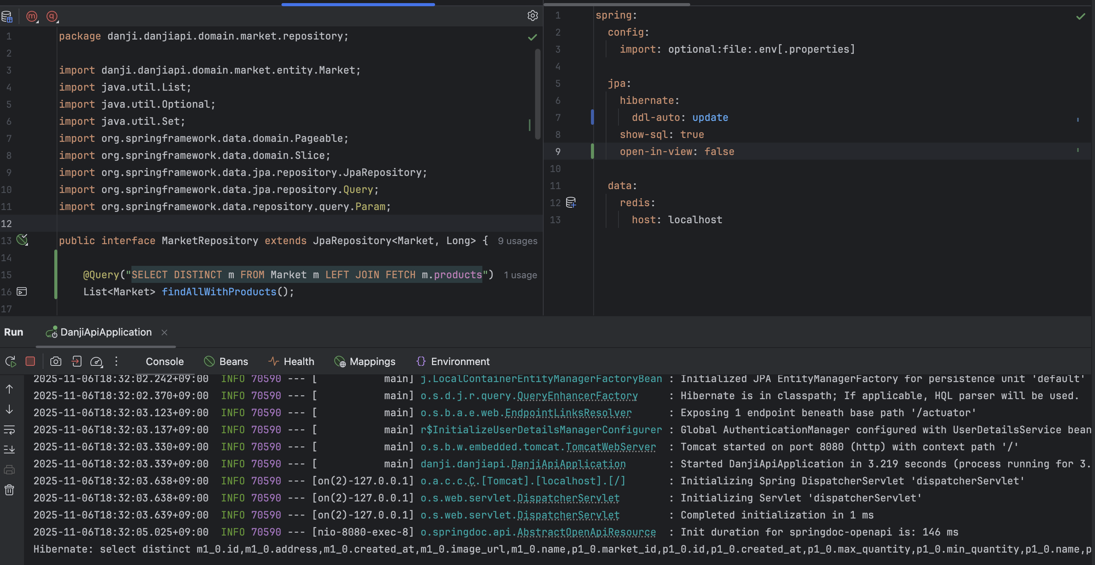Click the database icon beside redis line
This screenshot has height=565, width=1095.
[x=571, y=203]
